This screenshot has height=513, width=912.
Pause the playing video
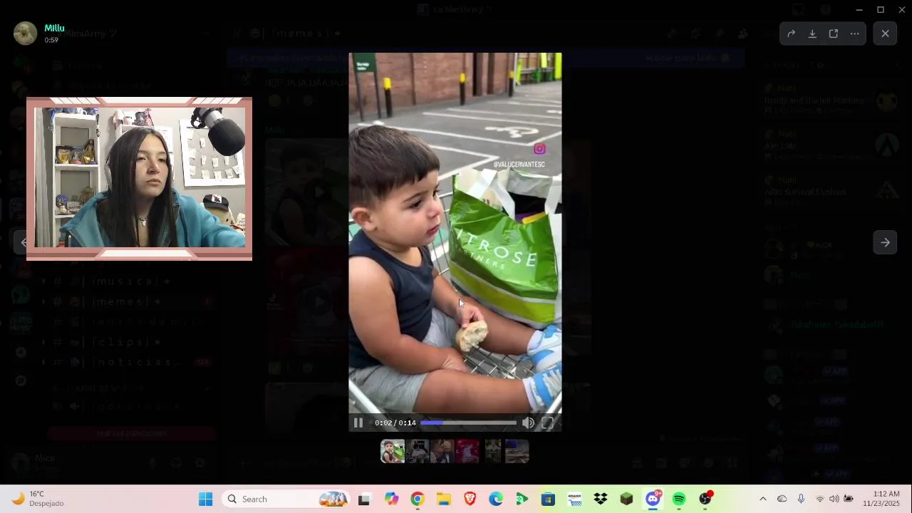point(358,423)
